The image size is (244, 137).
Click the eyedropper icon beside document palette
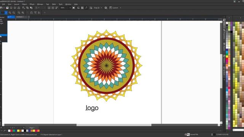coord(4,131)
